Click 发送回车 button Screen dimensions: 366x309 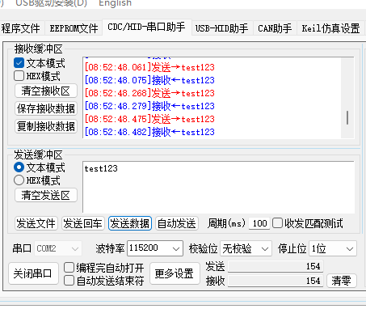pyautogui.click(x=83, y=223)
